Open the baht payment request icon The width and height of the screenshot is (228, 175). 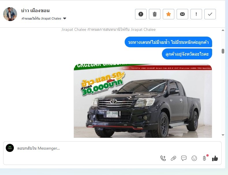point(205,158)
